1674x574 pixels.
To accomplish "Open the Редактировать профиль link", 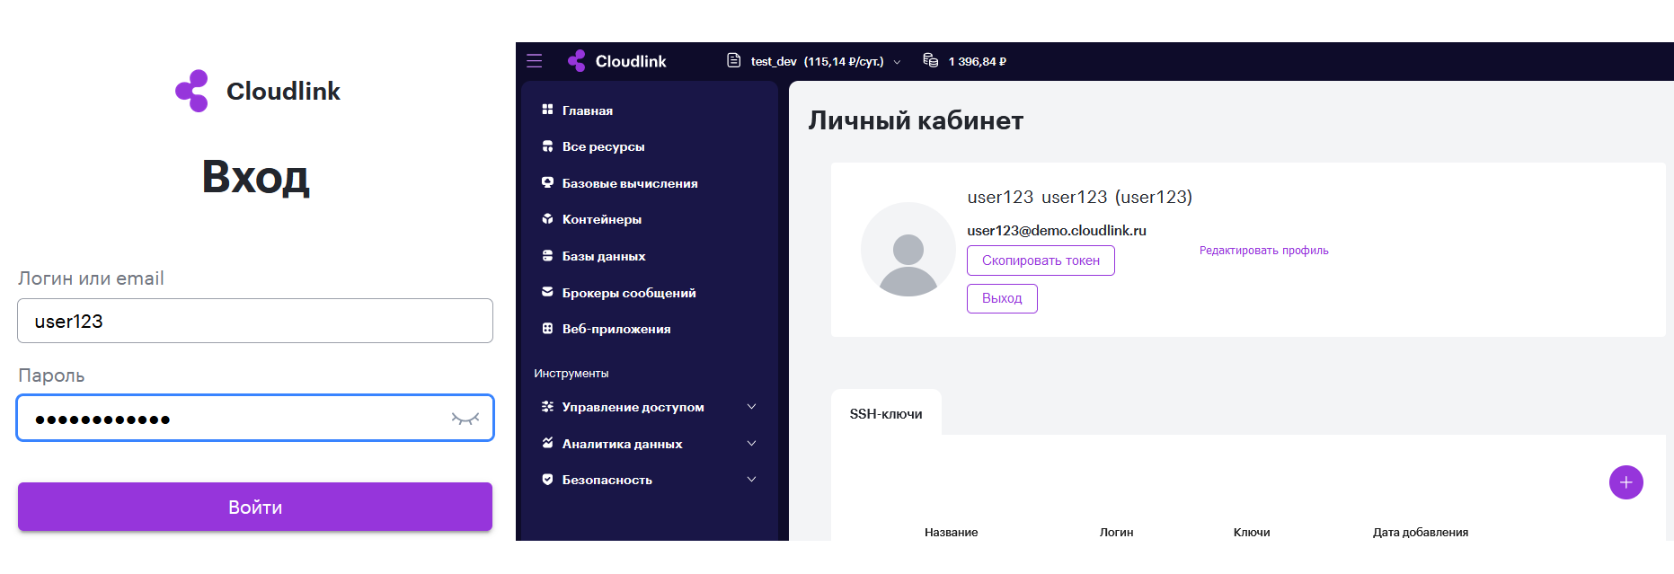I will (x=1263, y=251).
